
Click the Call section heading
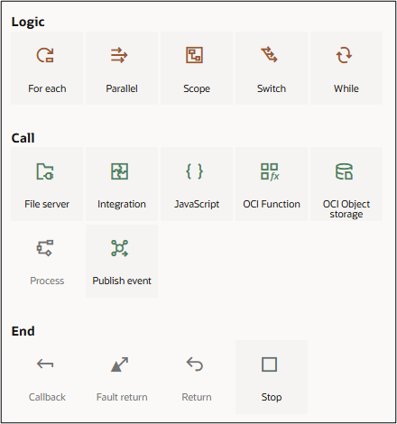point(23,138)
